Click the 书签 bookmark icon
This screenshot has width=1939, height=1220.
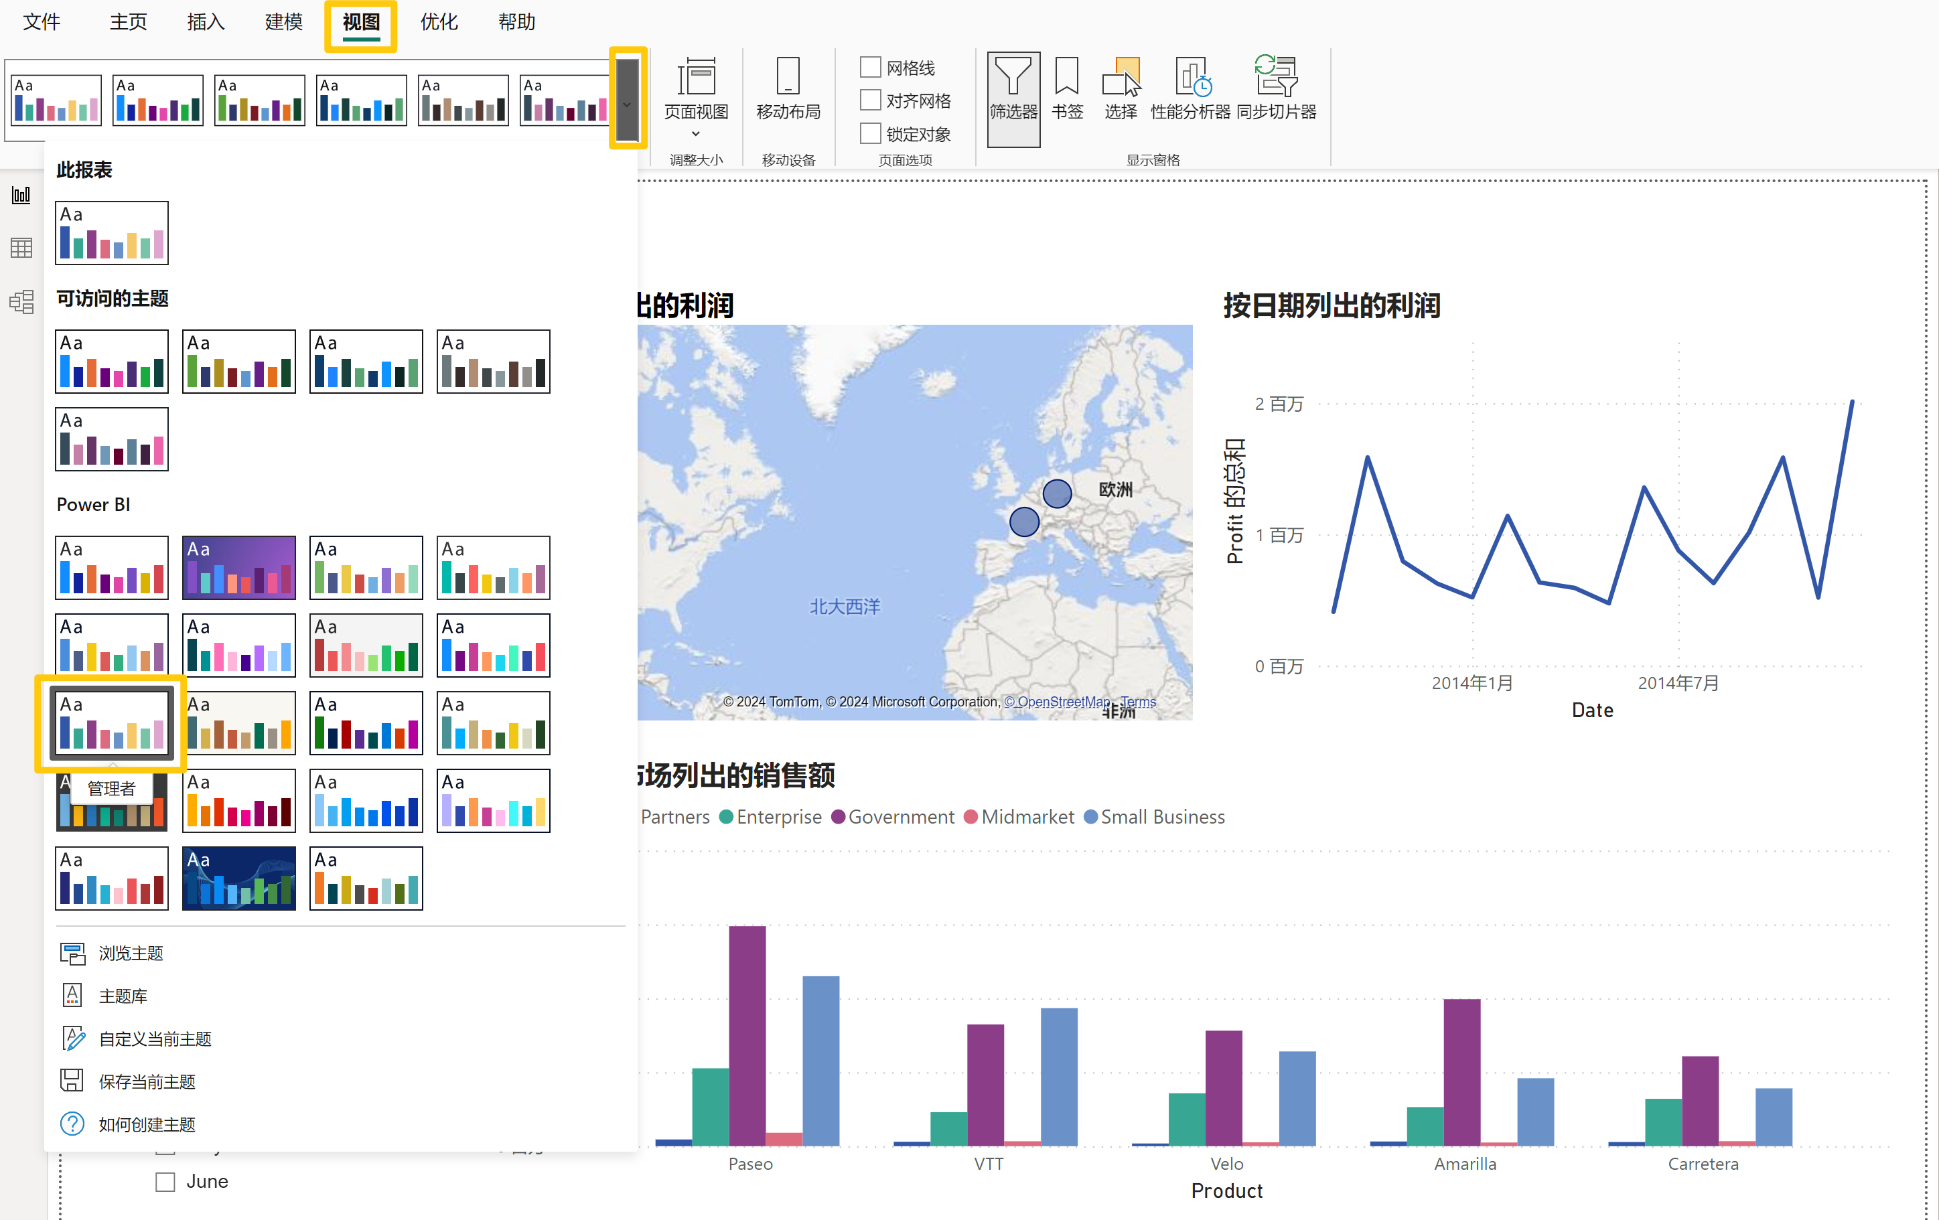click(1067, 88)
